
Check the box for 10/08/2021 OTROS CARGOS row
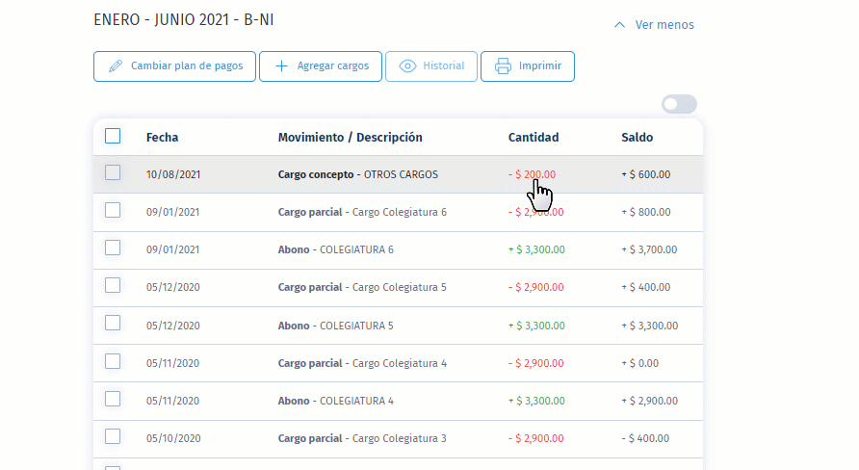coord(113,172)
